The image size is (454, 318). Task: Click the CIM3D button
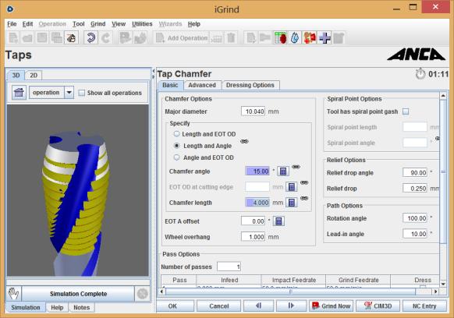pos(378,306)
